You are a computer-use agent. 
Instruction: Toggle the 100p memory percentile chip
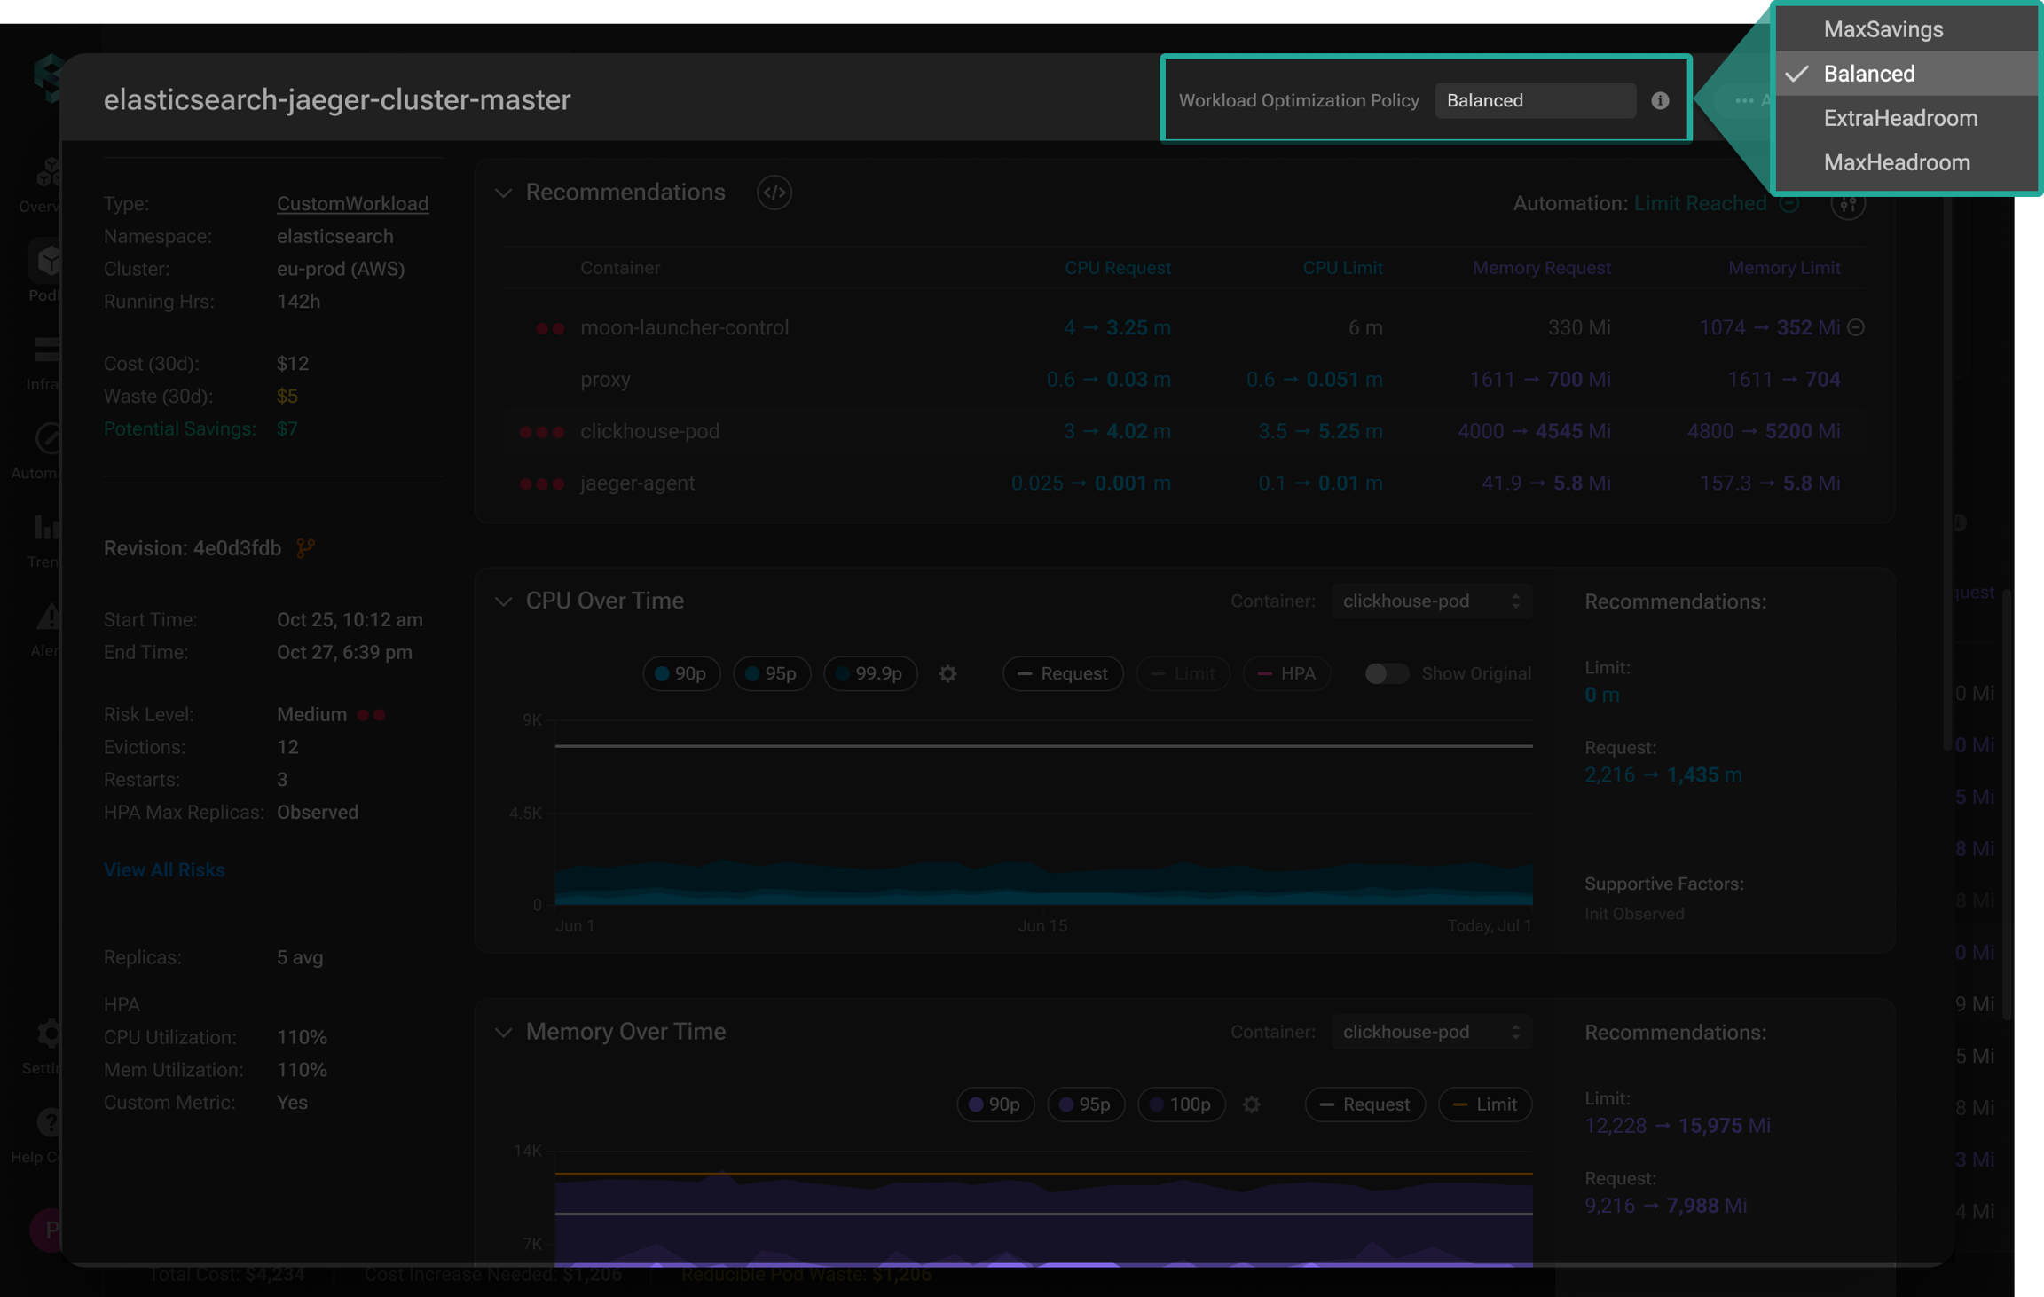click(1180, 1104)
